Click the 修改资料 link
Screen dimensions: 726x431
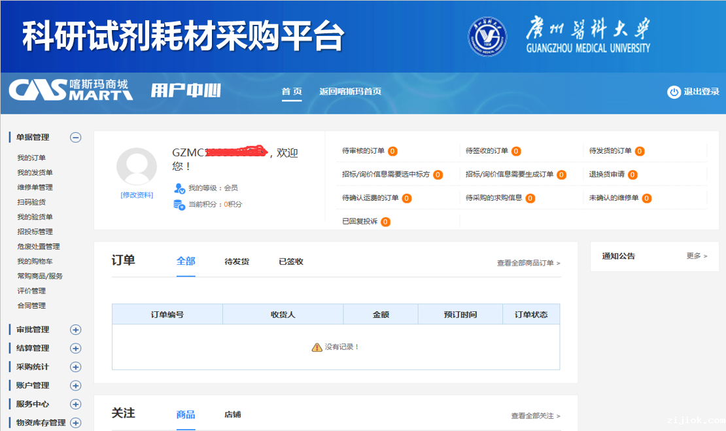[x=137, y=195]
